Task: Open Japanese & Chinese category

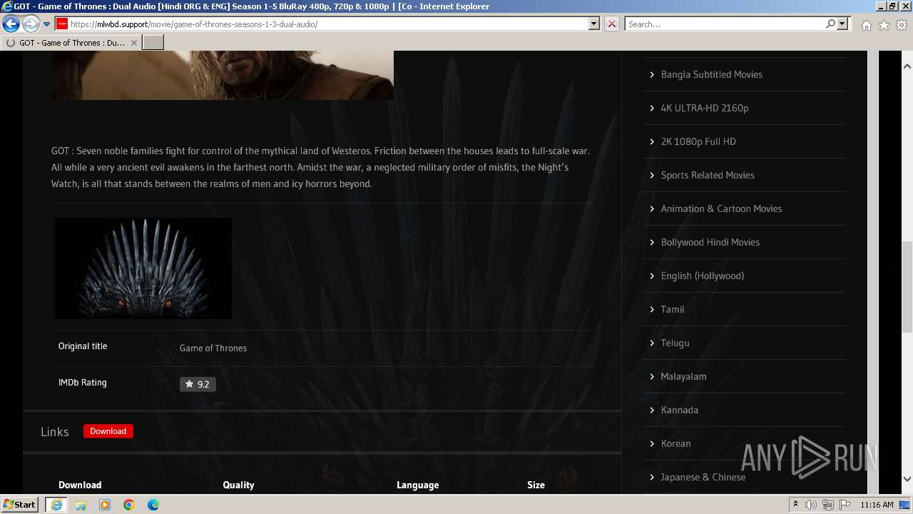Action: click(x=703, y=477)
